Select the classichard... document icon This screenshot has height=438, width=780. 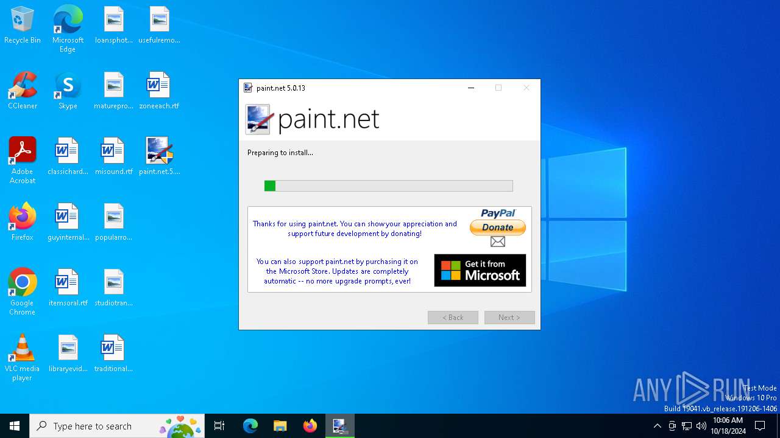tap(68, 157)
